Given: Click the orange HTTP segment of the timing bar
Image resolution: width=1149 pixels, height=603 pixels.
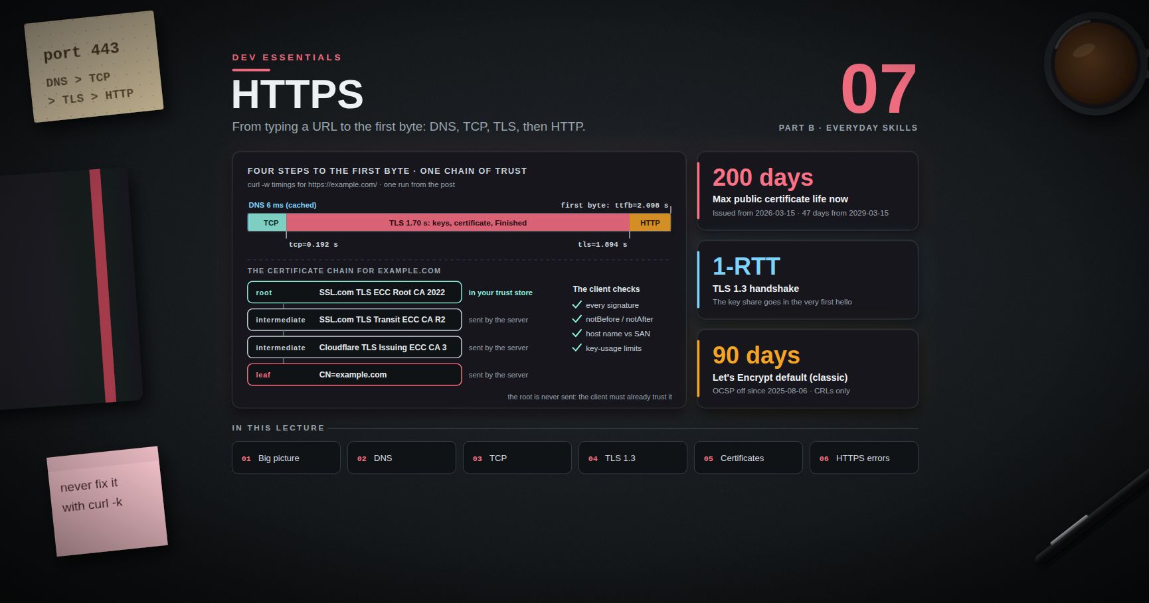Looking at the screenshot, I should [x=650, y=223].
